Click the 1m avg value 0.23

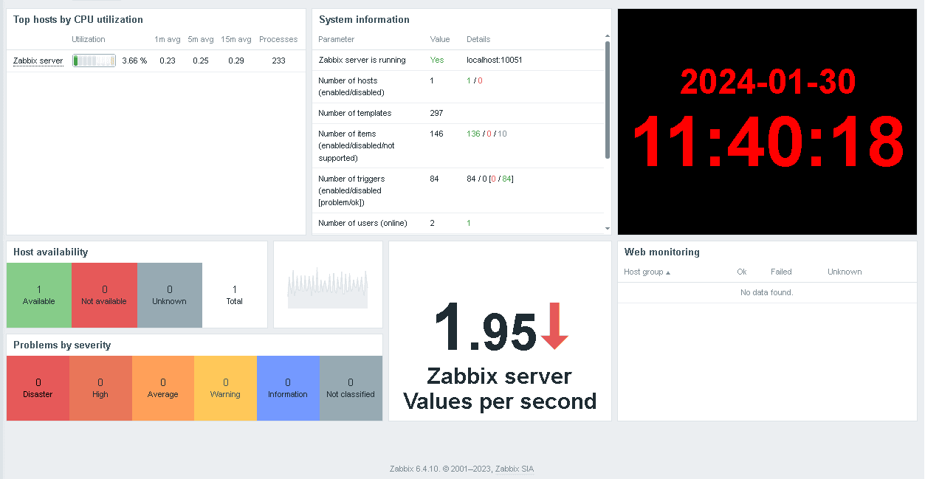[x=168, y=61]
